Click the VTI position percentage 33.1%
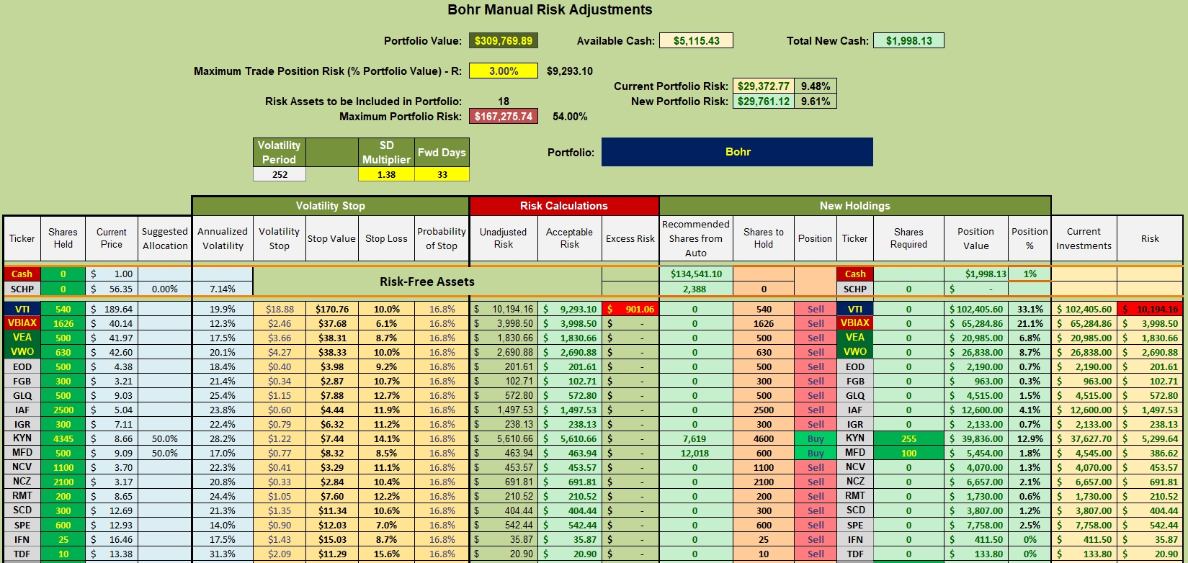 pos(1030,309)
